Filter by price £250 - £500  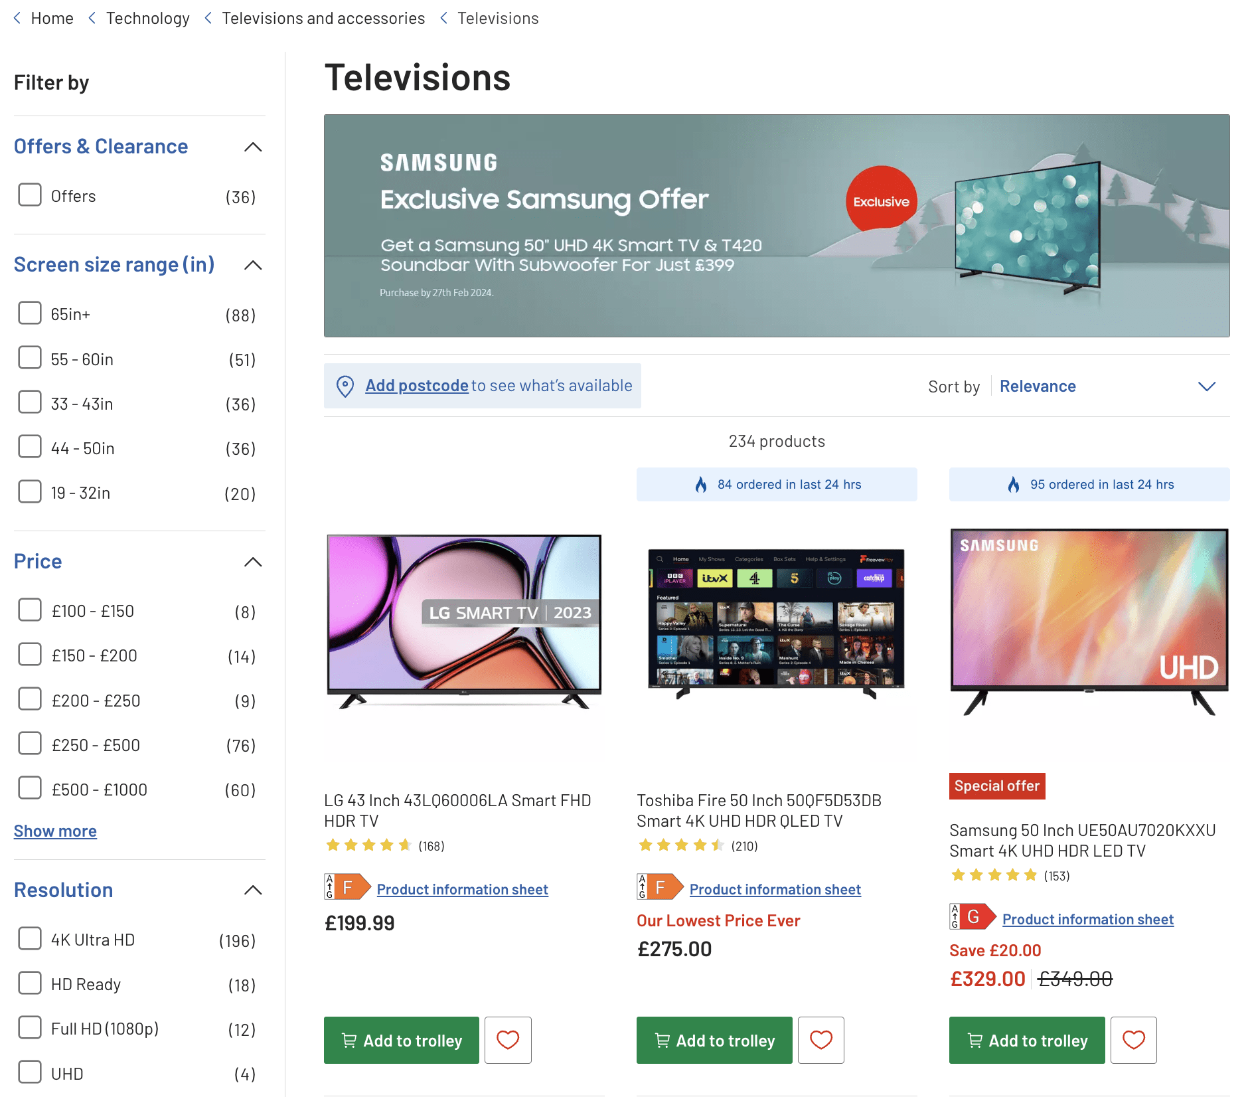(x=30, y=744)
